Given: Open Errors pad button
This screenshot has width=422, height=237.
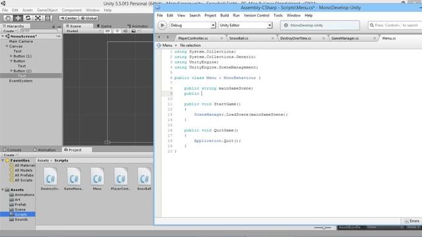Looking at the screenshot, I should 412,221.
